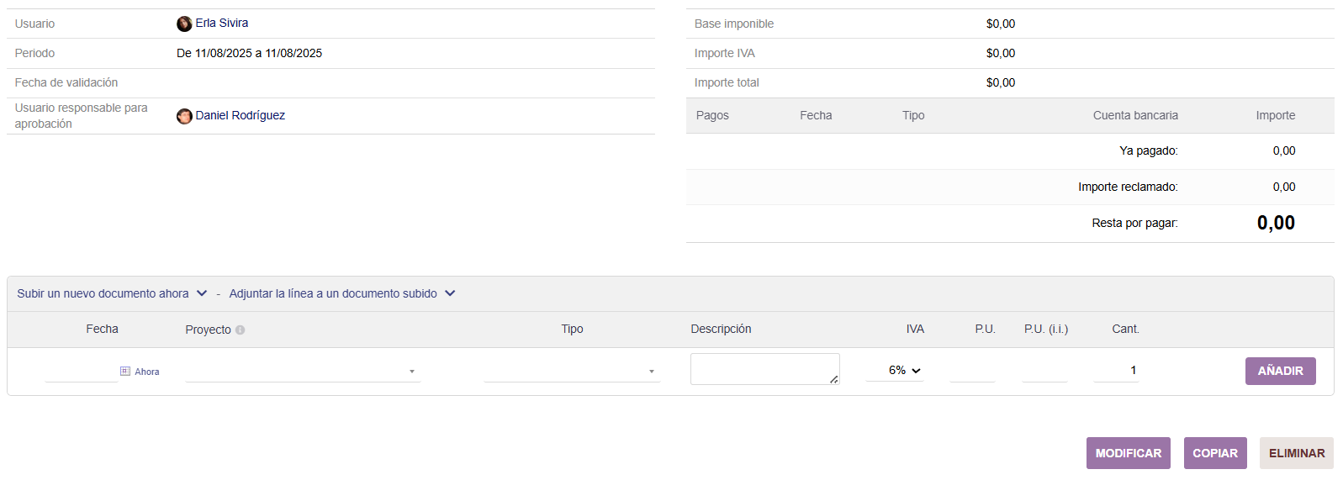Viewport: 1343px width, 480px height.
Task: Click the info icon beside Proyecto
Action: click(241, 330)
